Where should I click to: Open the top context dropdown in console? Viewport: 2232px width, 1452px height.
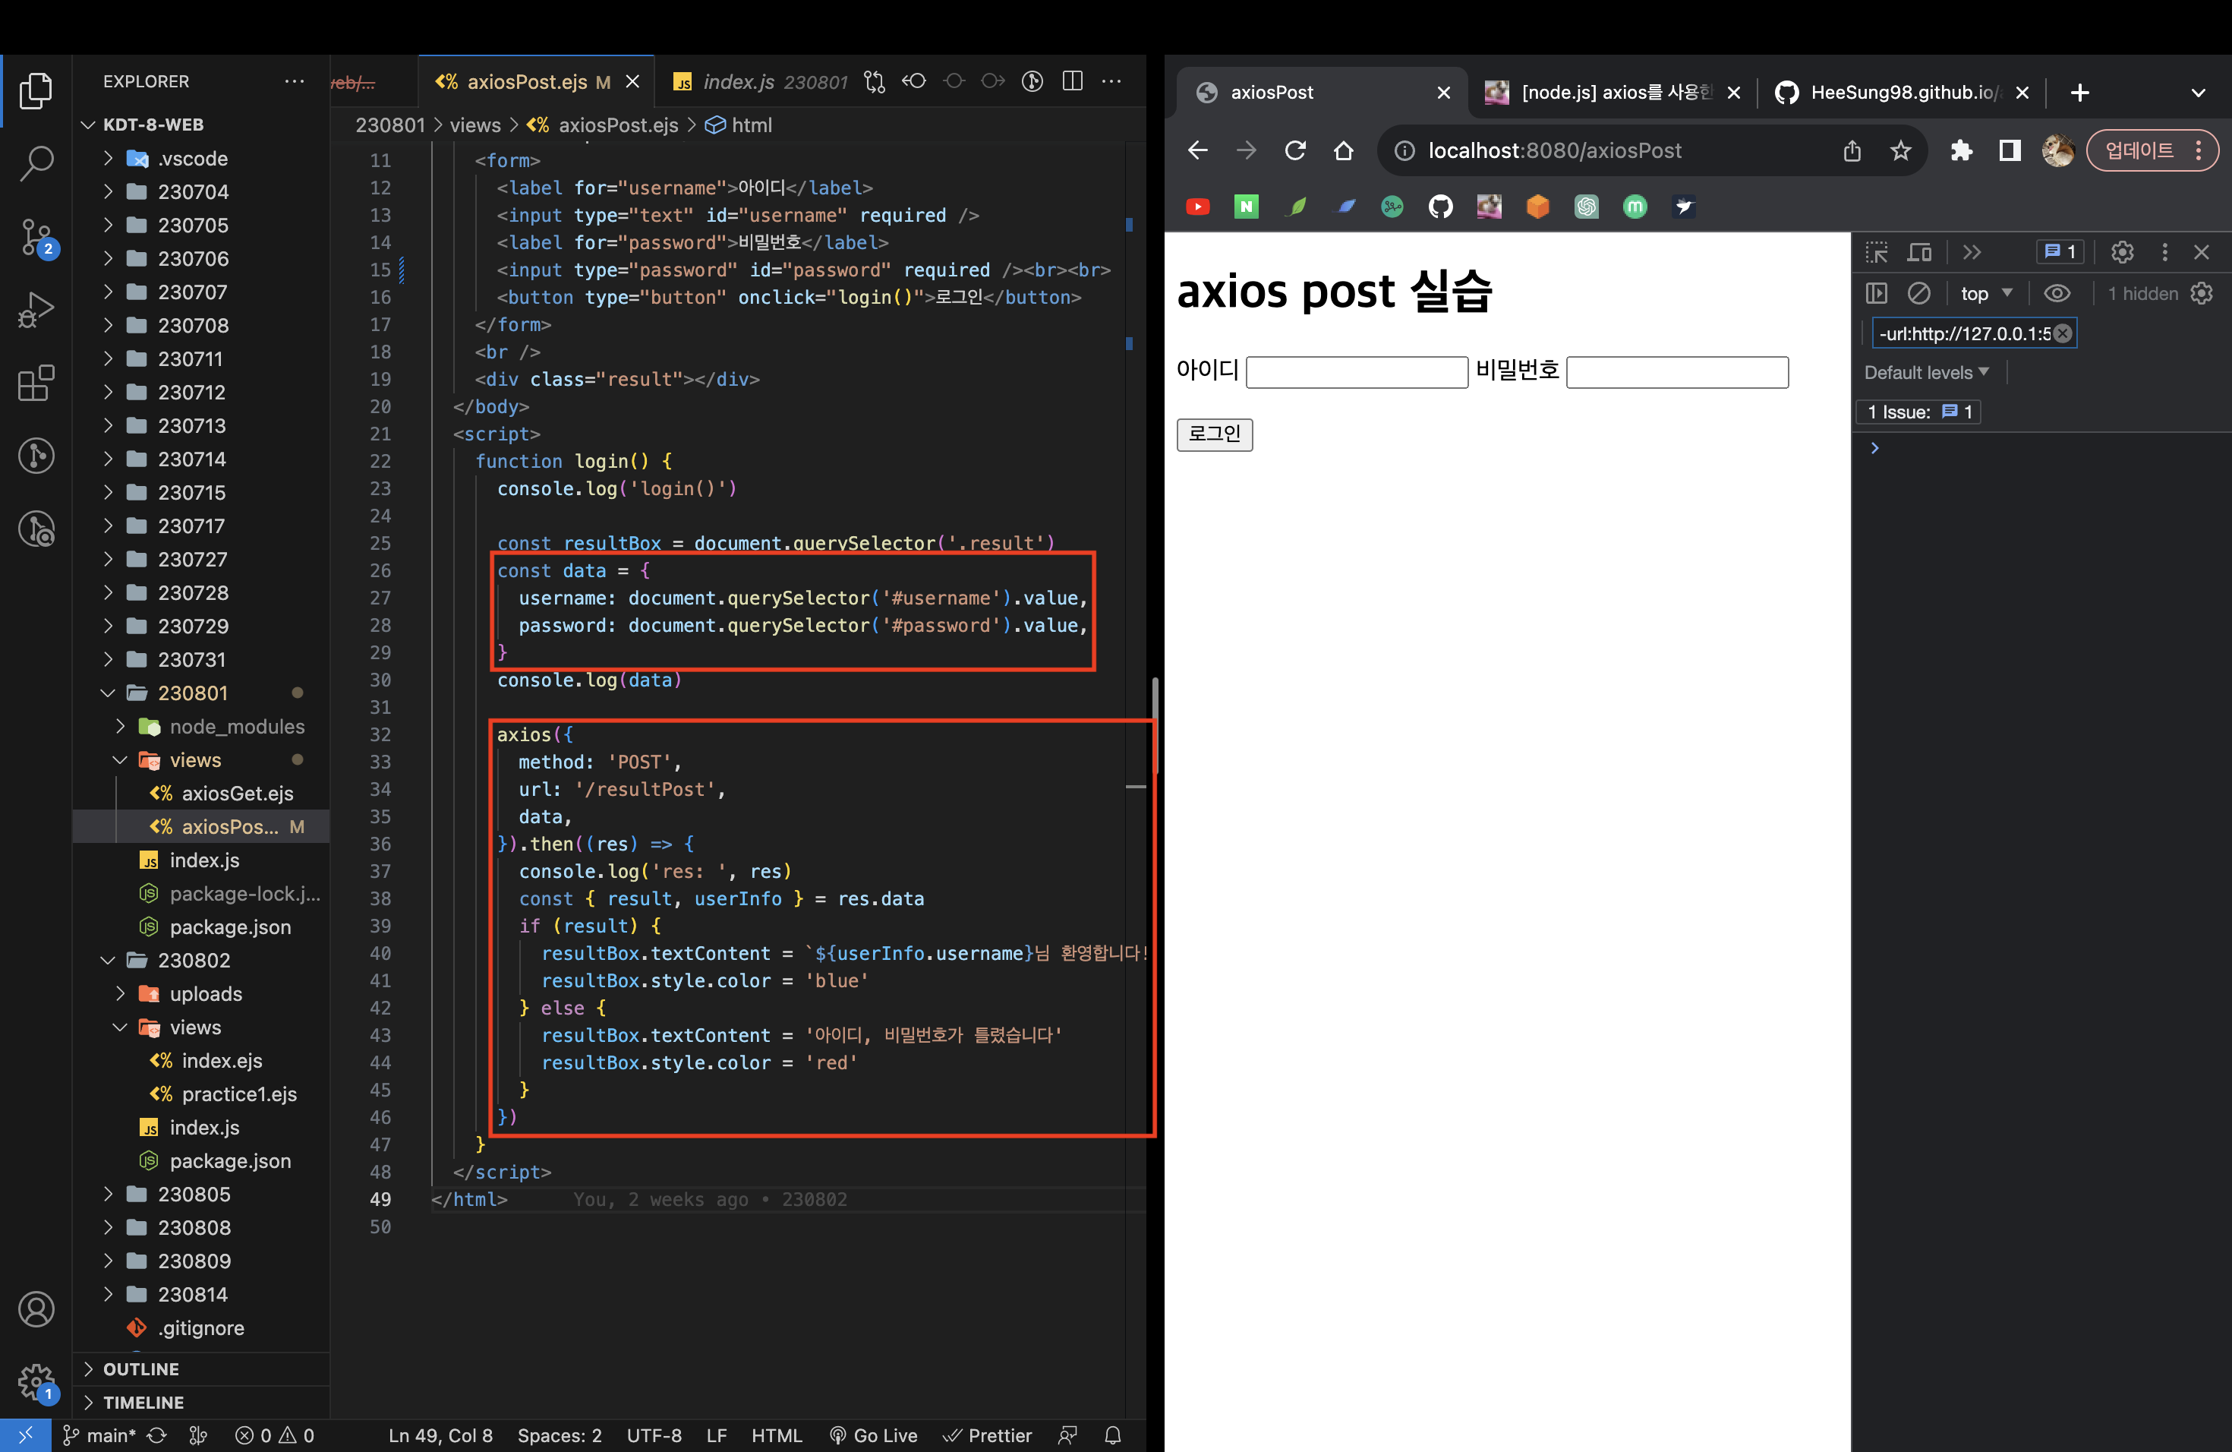(x=1986, y=294)
